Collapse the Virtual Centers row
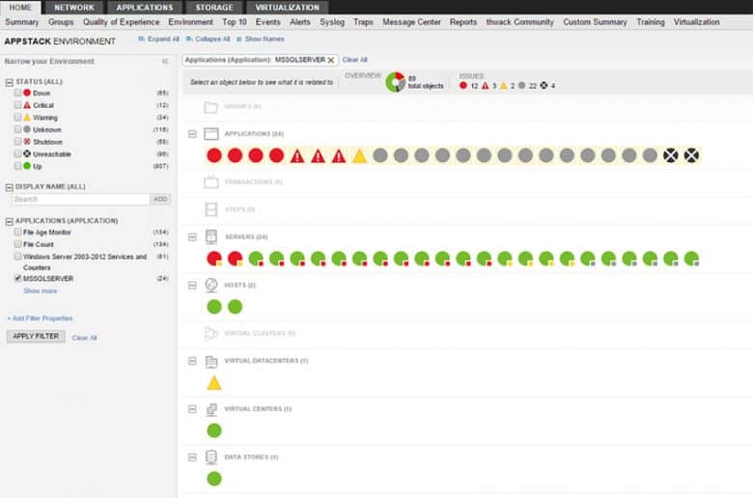This screenshot has width=753, height=498. tap(192, 409)
